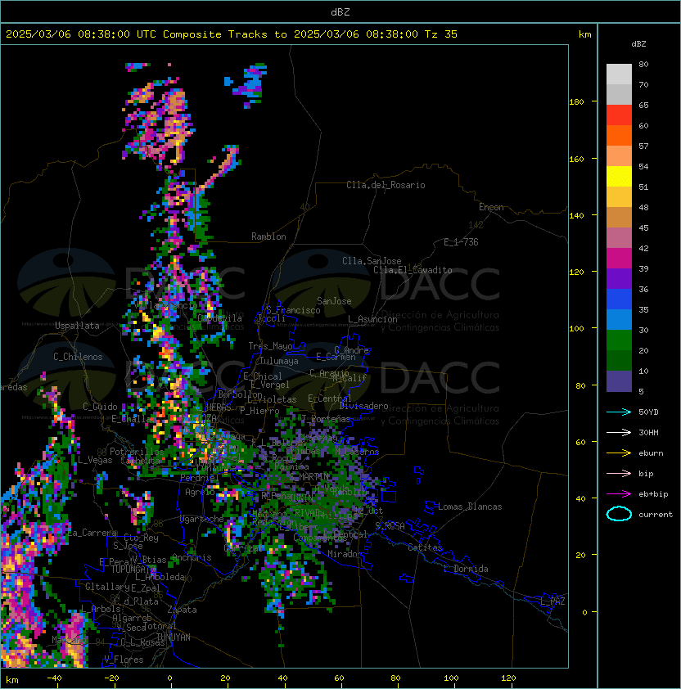This screenshot has height=689, width=681.
Task: Click the current legend label
Action: point(656,515)
